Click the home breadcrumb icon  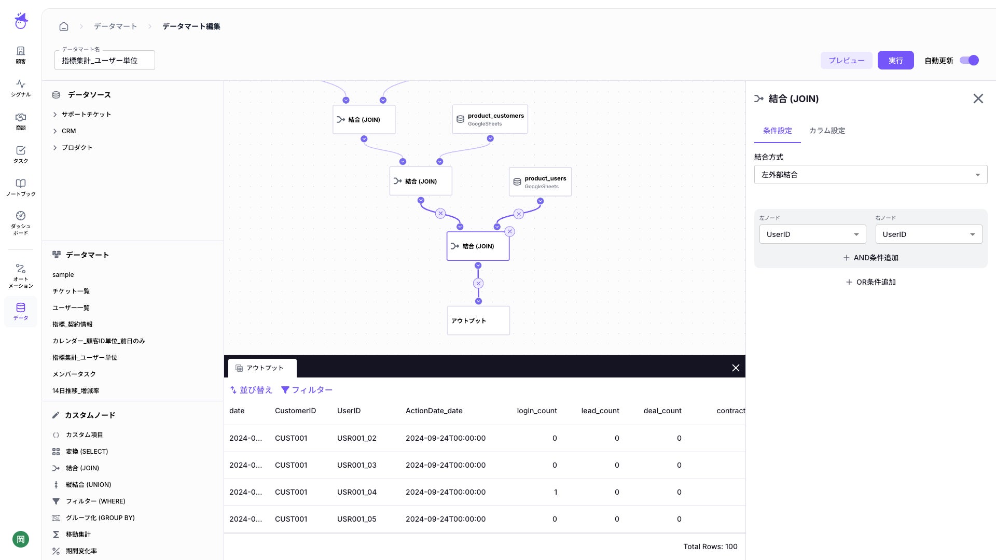pyautogui.click(x=64, y=26)
